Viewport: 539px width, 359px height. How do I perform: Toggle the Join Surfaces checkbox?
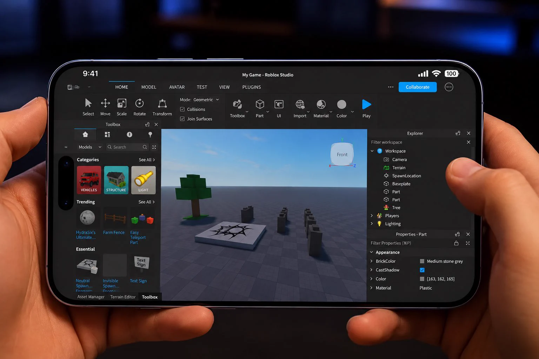(x=182, y=119)
